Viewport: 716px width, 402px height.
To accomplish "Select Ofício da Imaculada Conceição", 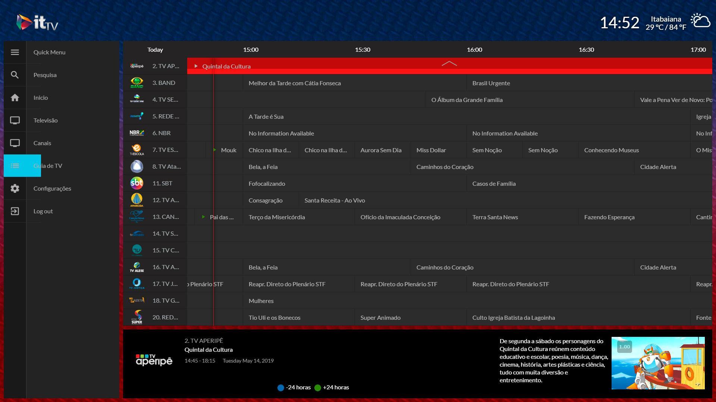I will pos(411,217).
